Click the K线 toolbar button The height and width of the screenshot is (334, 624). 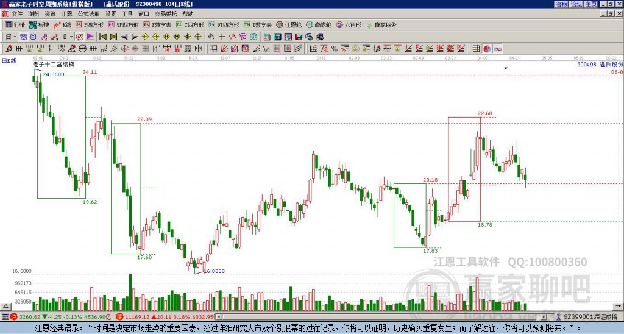tap(62, 24)
